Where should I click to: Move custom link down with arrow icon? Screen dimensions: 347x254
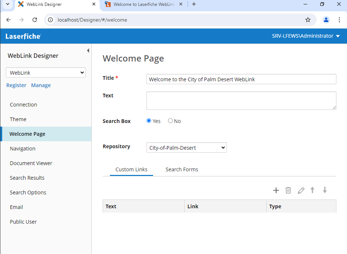[x=325, y=190]
